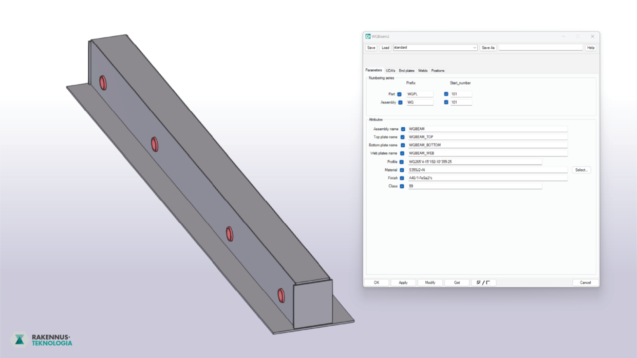Toggle the Assembly start number checkbox
The image size is (637, 358).
[446, 103]
